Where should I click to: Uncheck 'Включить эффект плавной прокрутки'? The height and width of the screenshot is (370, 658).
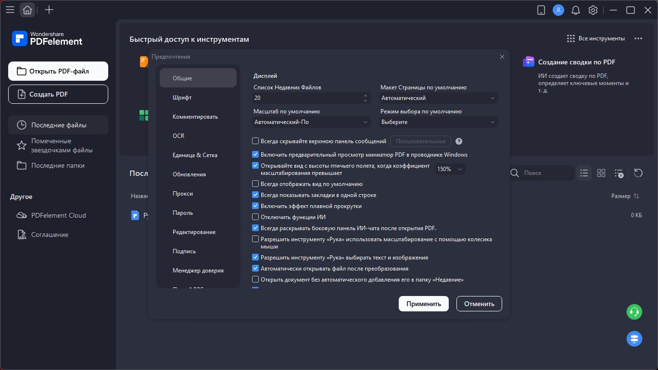(x=255, y=206)
